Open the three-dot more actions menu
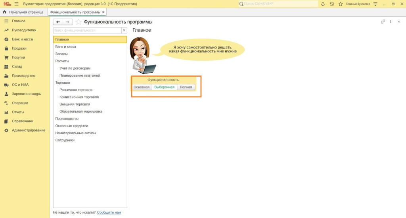 point(391,22)
